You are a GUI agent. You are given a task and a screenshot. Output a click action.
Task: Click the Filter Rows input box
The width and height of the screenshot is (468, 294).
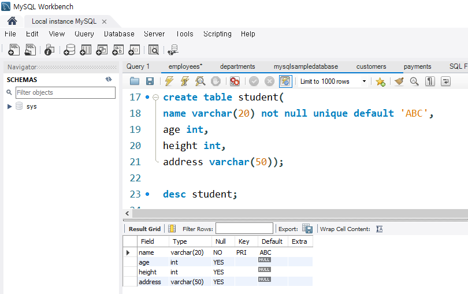(244, 229)
